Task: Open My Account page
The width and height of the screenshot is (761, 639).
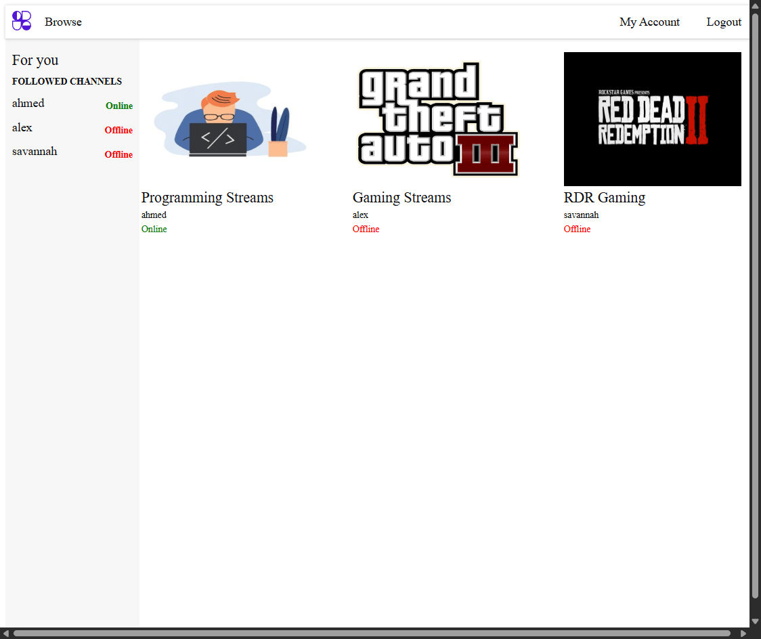Action: point(649,22)
